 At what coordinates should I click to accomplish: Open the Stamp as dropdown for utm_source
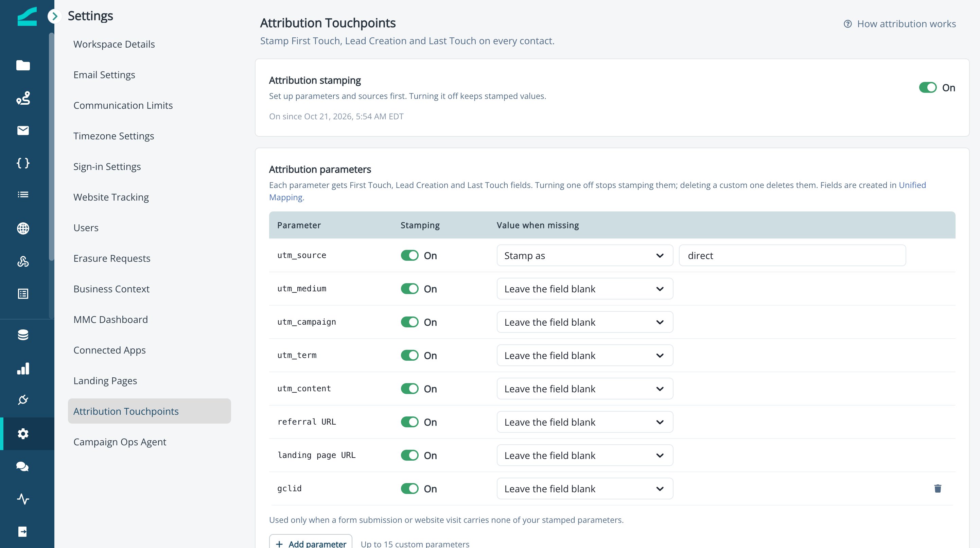585,255
